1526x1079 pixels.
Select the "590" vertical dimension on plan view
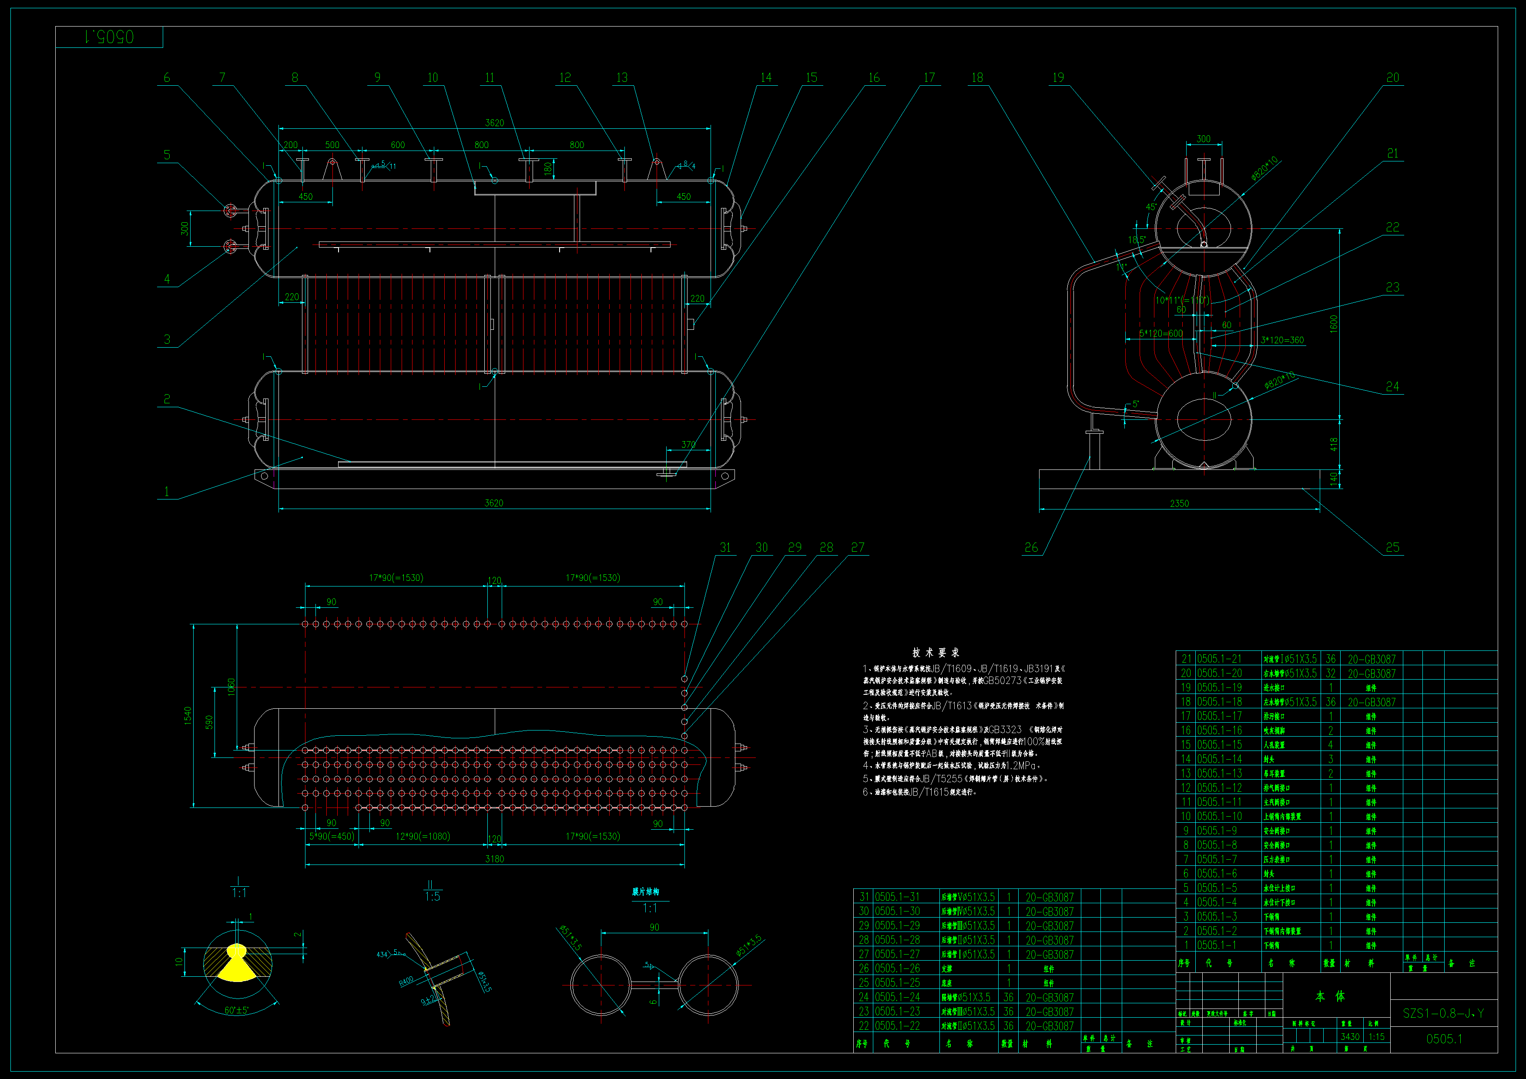point(209,722)
